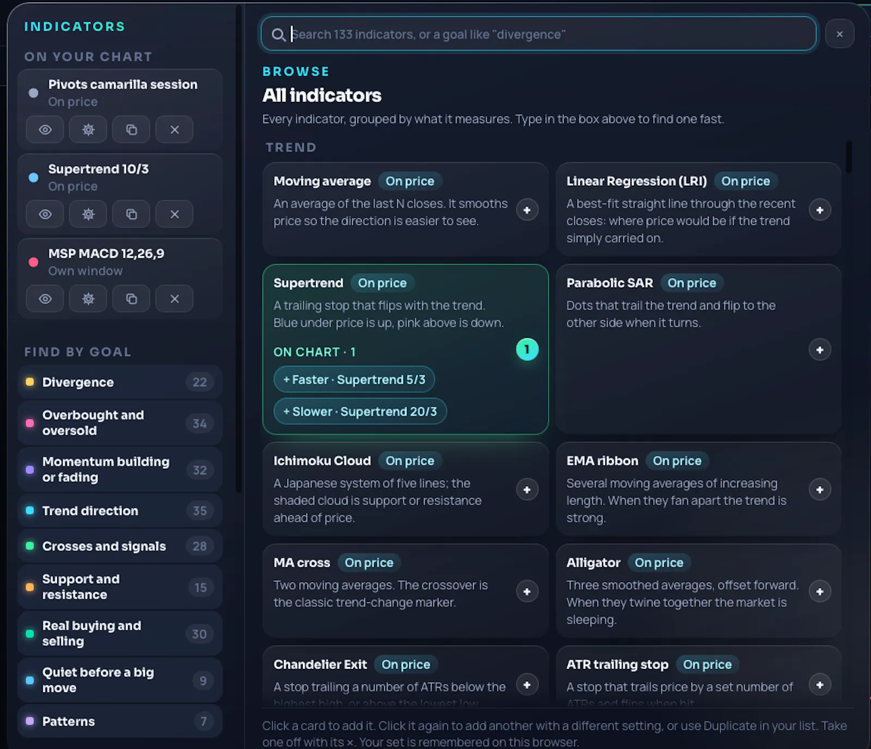Add MA cross with plus icon
This screenshot has width=871, height=749.
point(527,592)
